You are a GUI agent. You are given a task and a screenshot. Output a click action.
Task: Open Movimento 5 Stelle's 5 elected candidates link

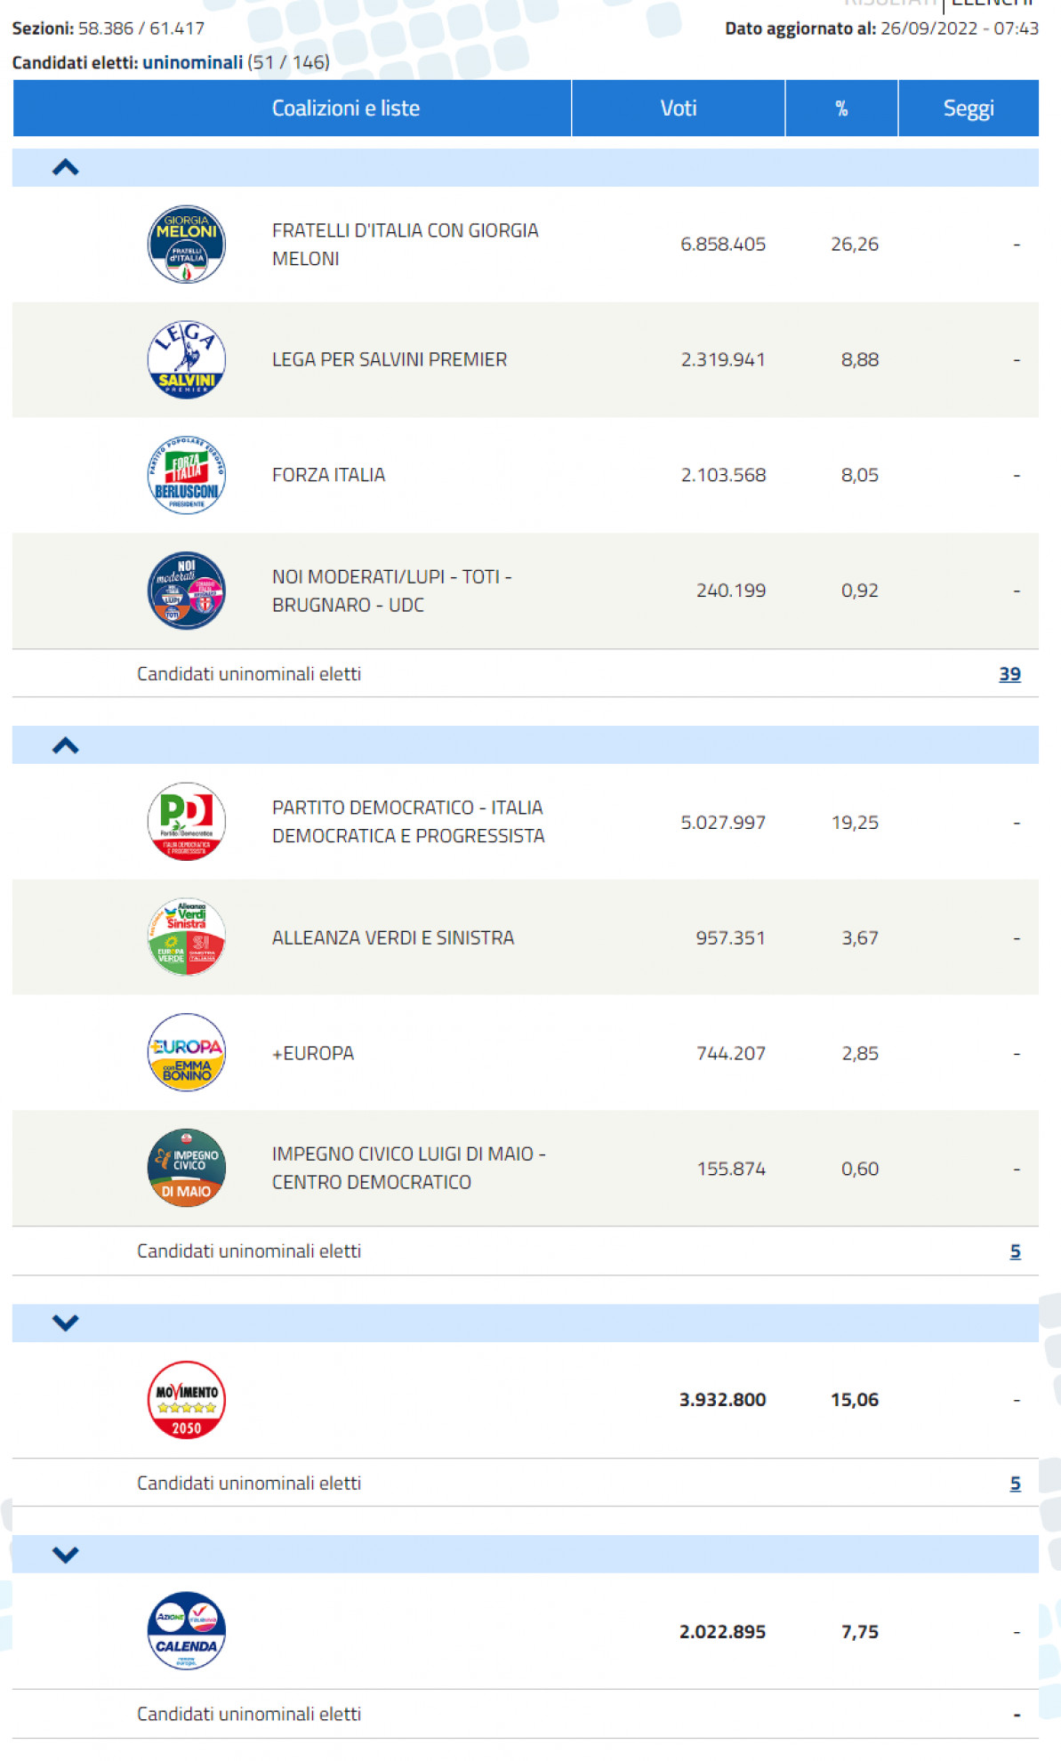point(1015,1484)
